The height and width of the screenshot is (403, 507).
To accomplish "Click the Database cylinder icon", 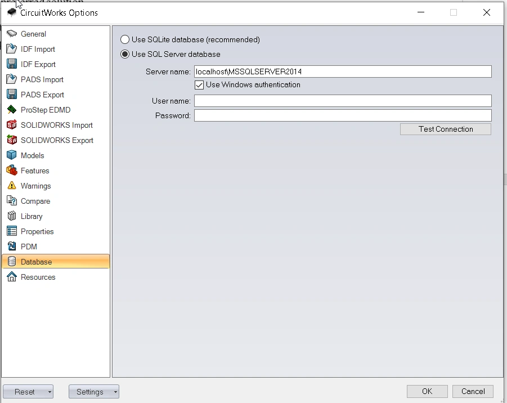I will 12,262.
